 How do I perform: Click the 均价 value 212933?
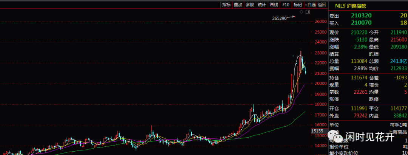pyautogui.click(x=399, y=68)
